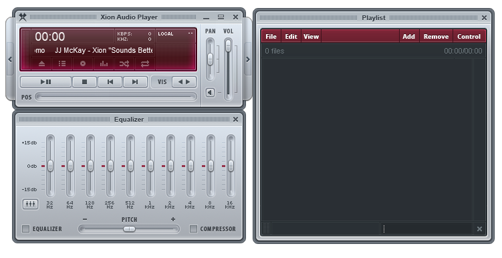Click the eject/open file icon
Screen dimensions: 502x258
pyautogui.click(x=41, y=63)
